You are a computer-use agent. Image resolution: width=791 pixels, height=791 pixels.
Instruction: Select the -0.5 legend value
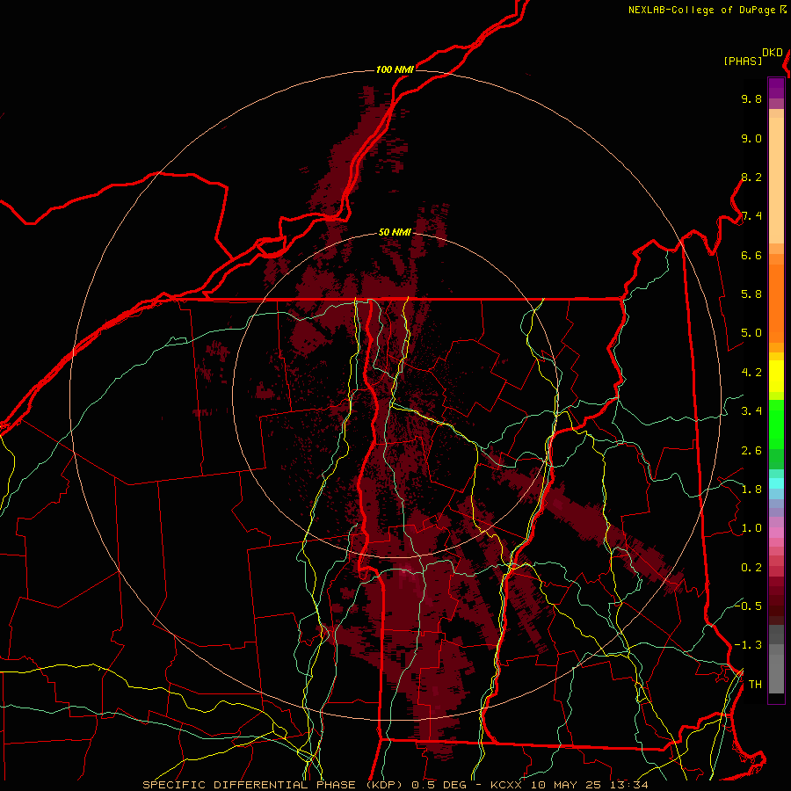tap(748, 606)
